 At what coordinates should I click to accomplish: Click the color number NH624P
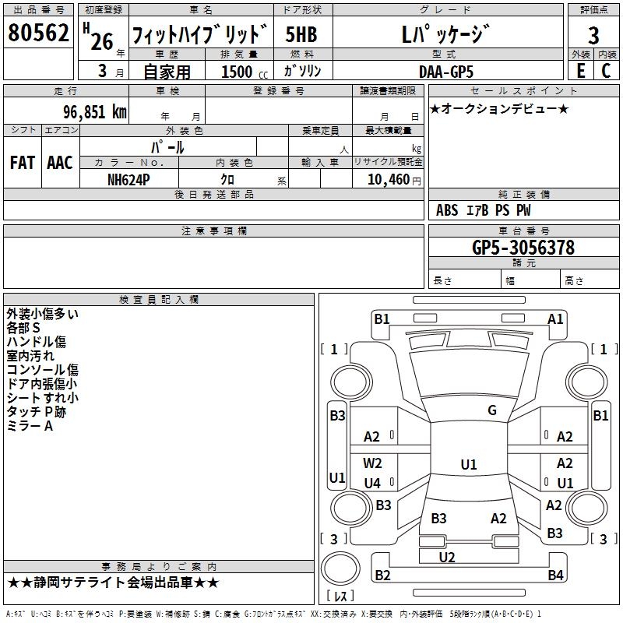point(128,180)
